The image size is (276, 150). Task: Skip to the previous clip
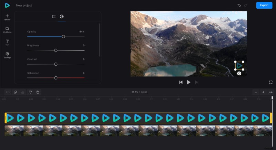point(181,82)
